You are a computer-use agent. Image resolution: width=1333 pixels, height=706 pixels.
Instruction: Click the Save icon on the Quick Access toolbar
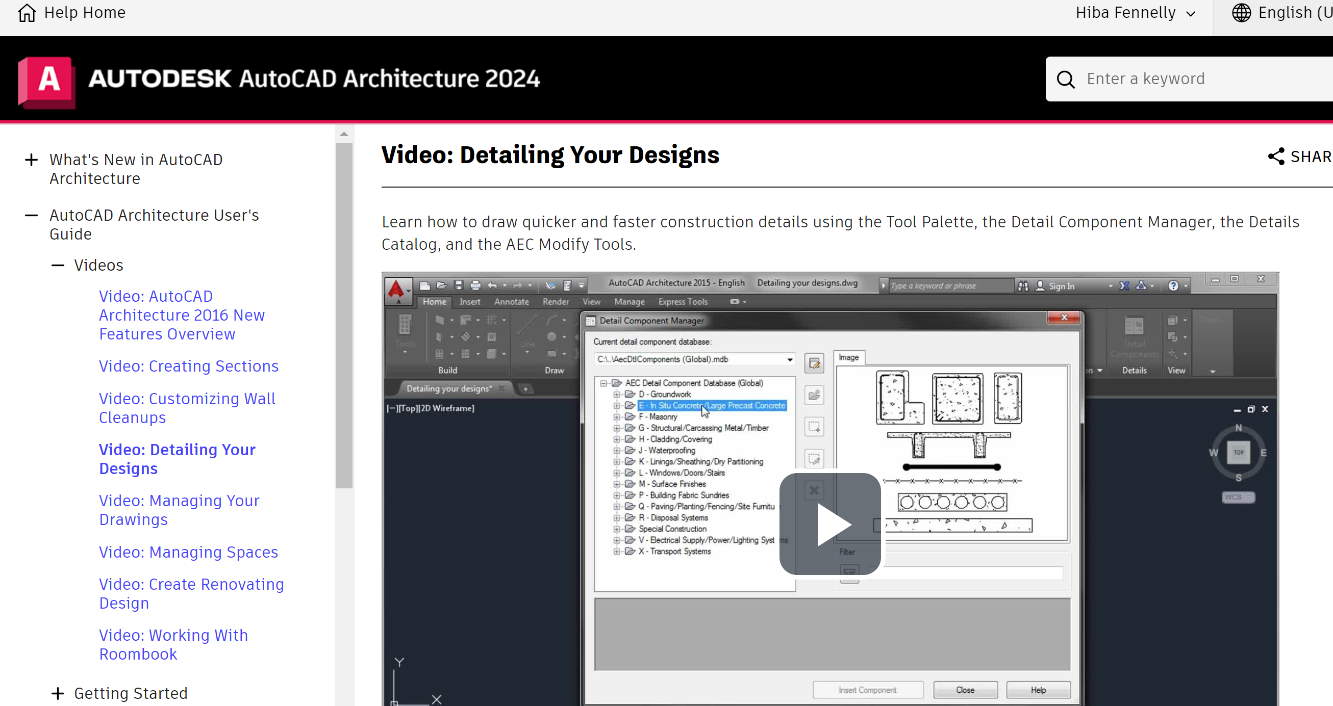[x=459, y=286]
